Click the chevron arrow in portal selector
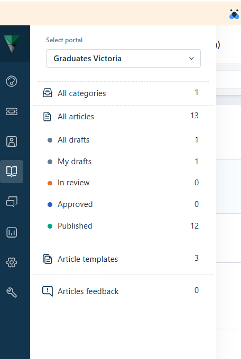The image size is (241, 359). [x=191, y=59]
